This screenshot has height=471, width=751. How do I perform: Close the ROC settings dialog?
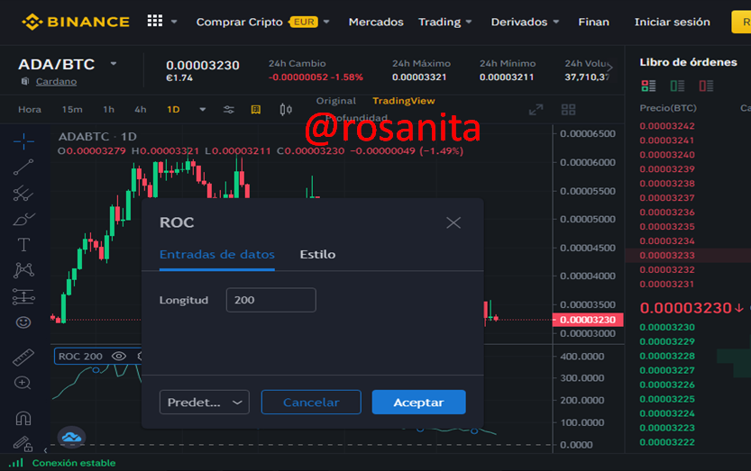[x=453, y=222]
